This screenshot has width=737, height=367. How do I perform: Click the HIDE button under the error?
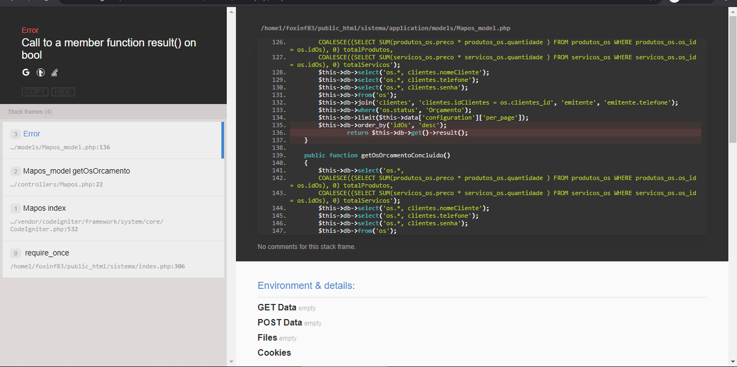63,91
